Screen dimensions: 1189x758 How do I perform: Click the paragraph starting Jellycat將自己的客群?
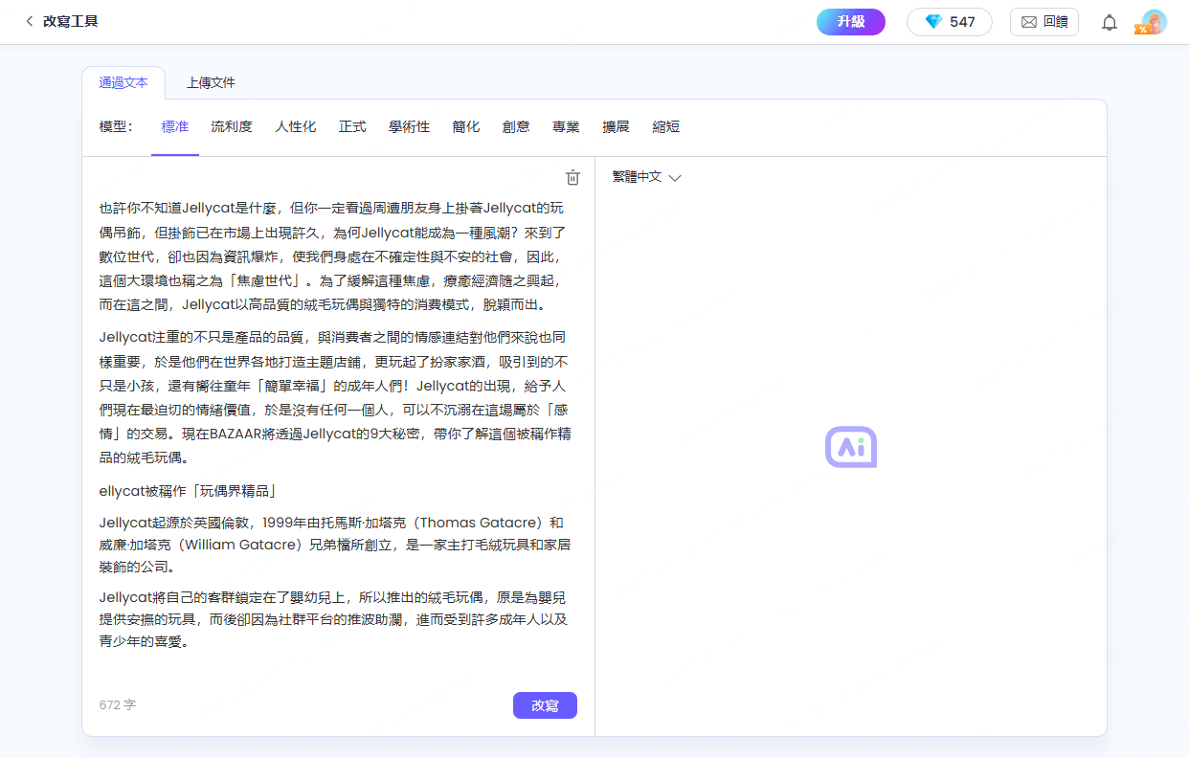(336, 619)
